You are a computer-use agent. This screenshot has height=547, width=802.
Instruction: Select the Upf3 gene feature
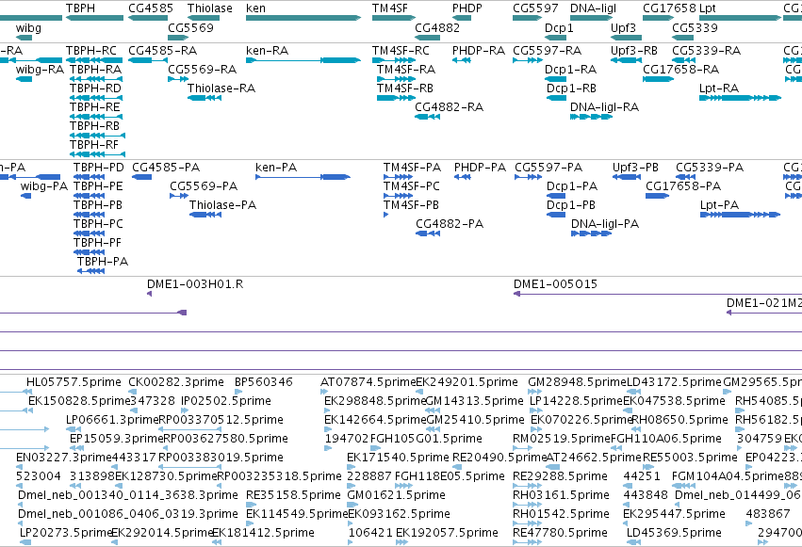click(x=626, y=38)
